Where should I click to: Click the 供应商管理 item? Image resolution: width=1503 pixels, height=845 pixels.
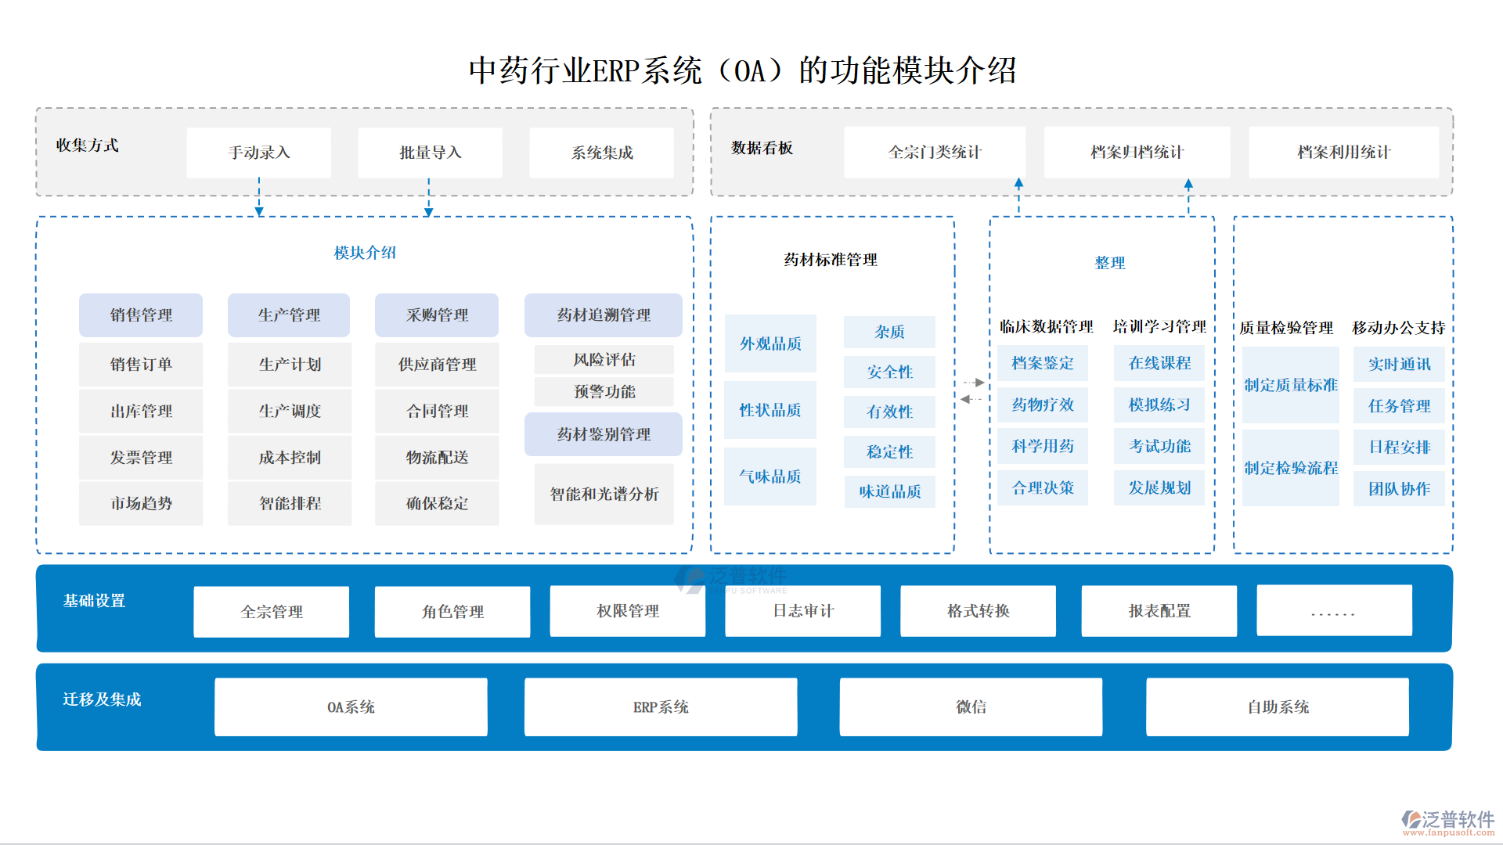point(437,365)
